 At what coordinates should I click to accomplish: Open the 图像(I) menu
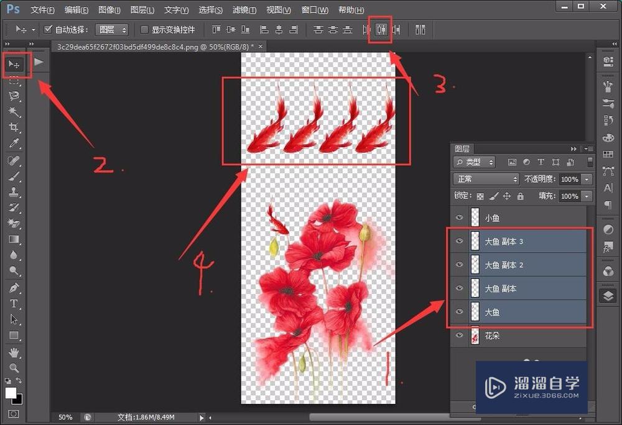(x=109, y=10)
